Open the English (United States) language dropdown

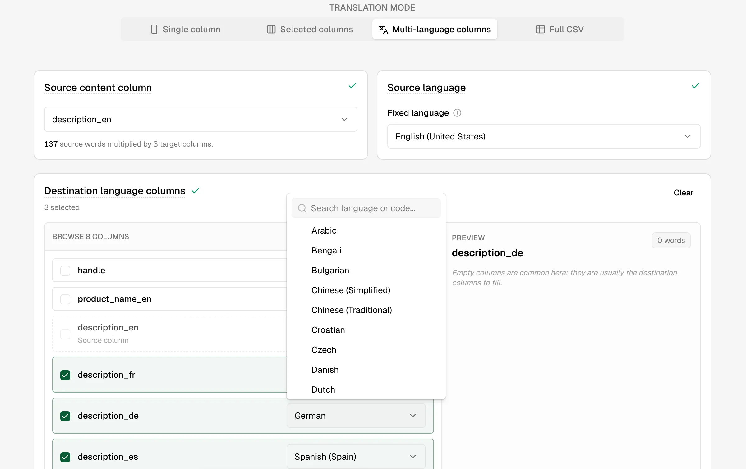(544, 136)
